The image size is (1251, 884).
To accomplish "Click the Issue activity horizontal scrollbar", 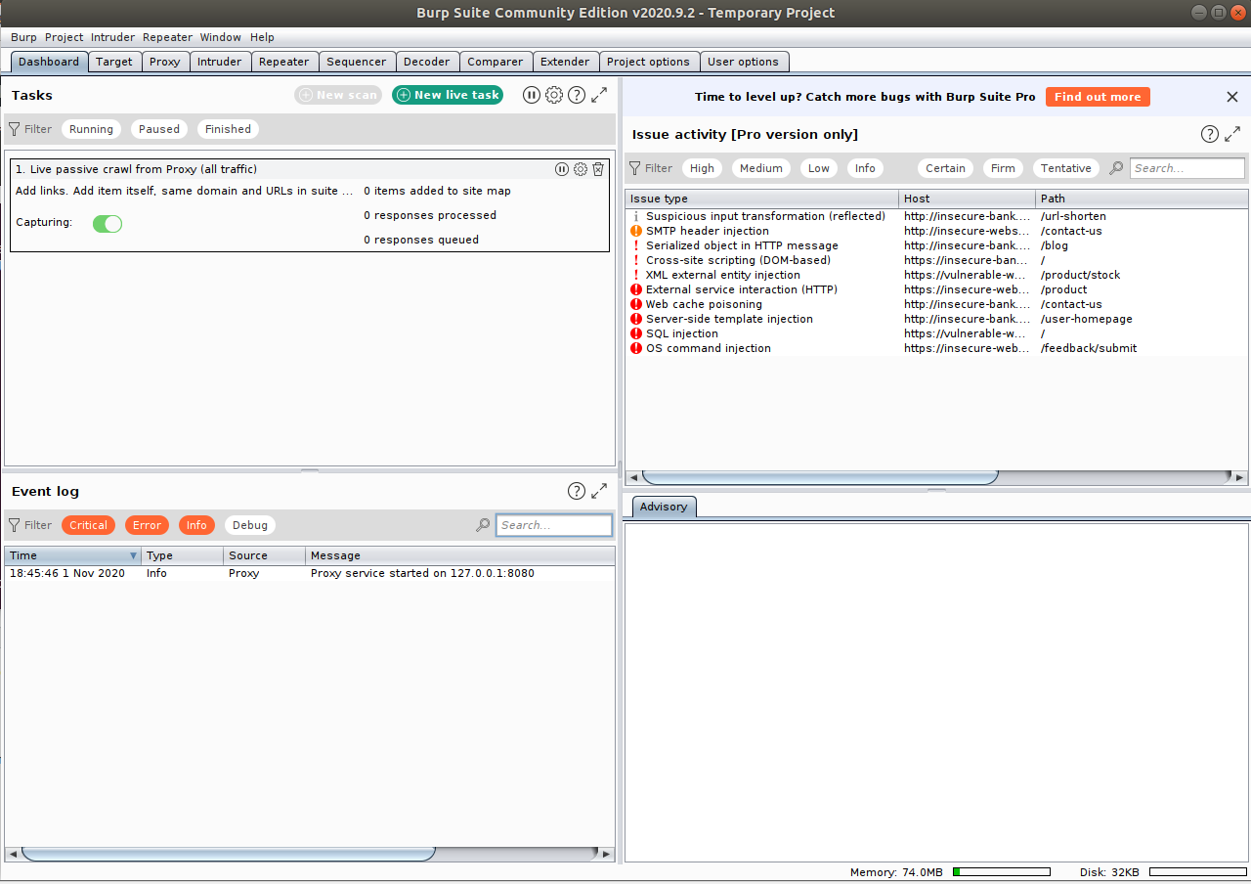I will (819, 477).
